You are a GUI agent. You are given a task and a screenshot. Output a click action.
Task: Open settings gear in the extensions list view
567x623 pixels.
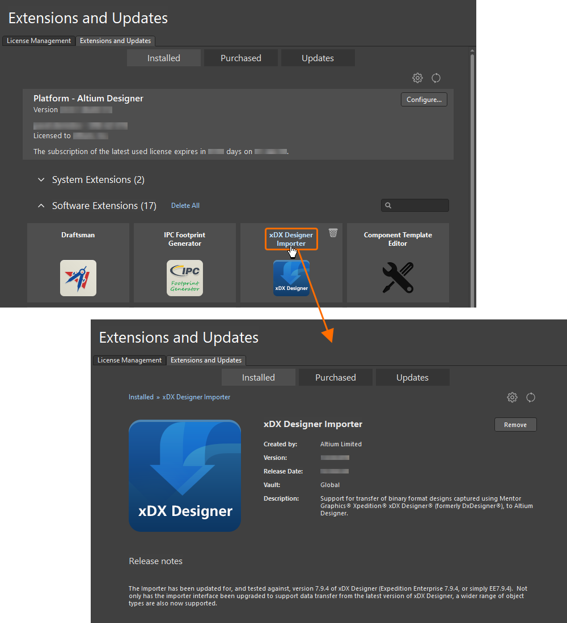pos(417,78)
